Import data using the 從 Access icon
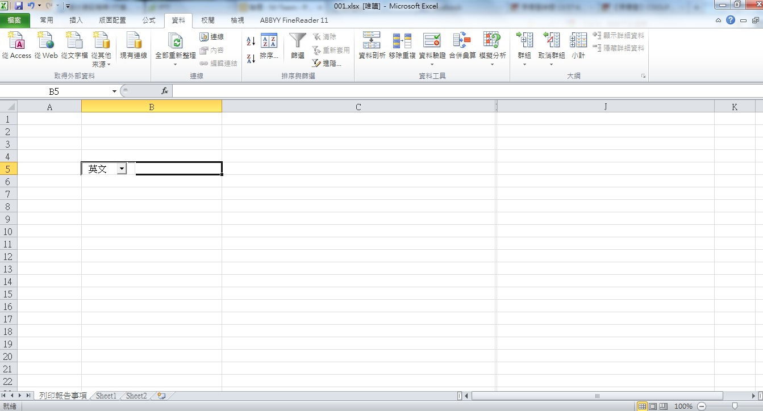This screenshot has height=411, width=763. (16, 45)
